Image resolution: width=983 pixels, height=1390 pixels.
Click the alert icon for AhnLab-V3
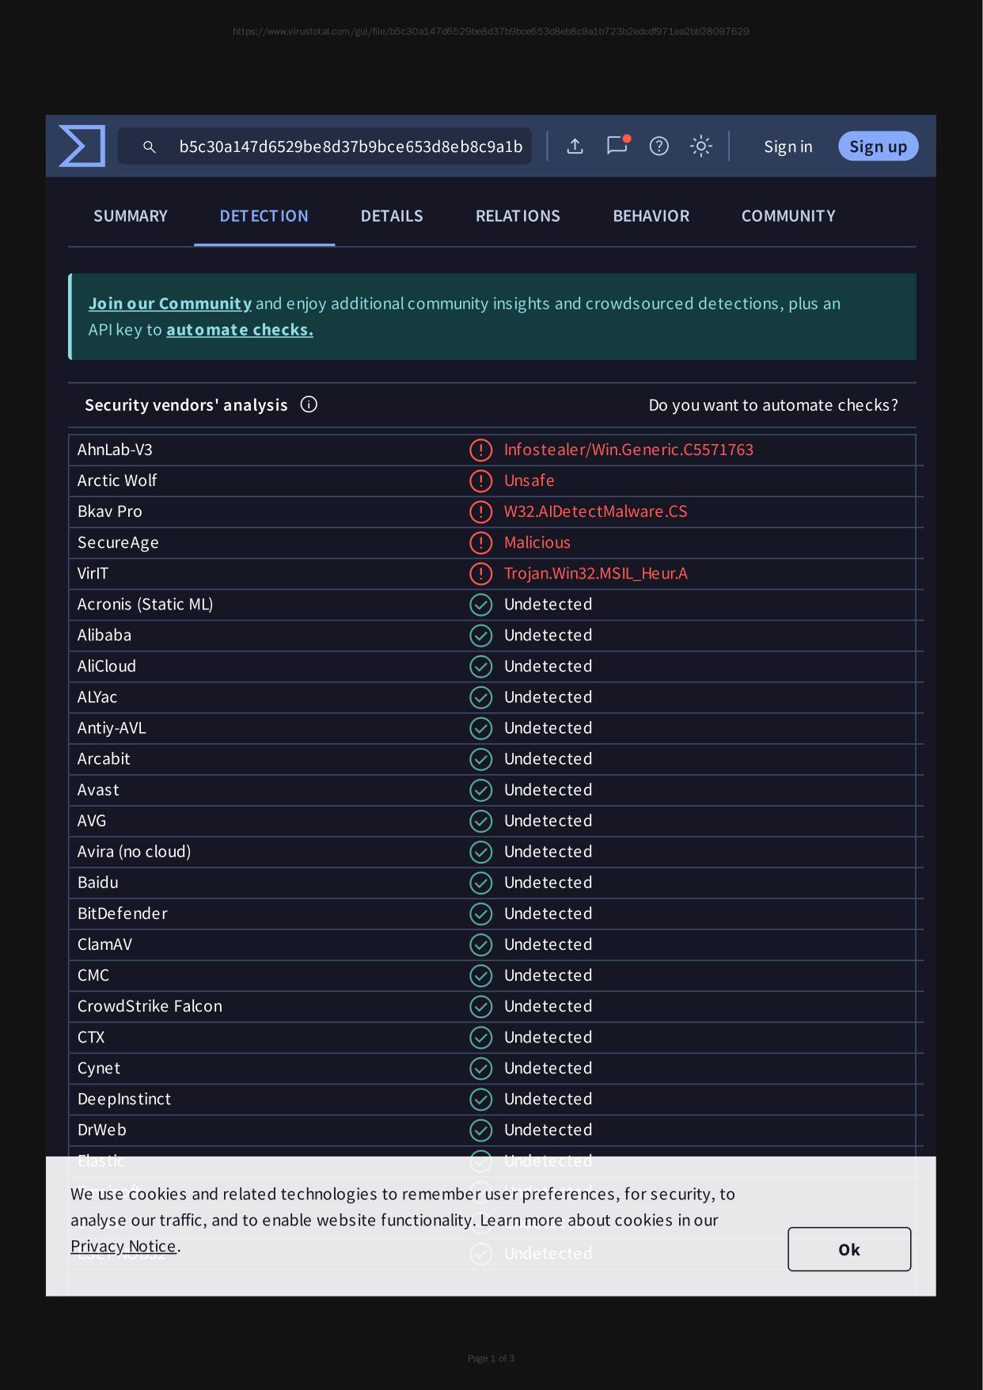coord(480,450)
